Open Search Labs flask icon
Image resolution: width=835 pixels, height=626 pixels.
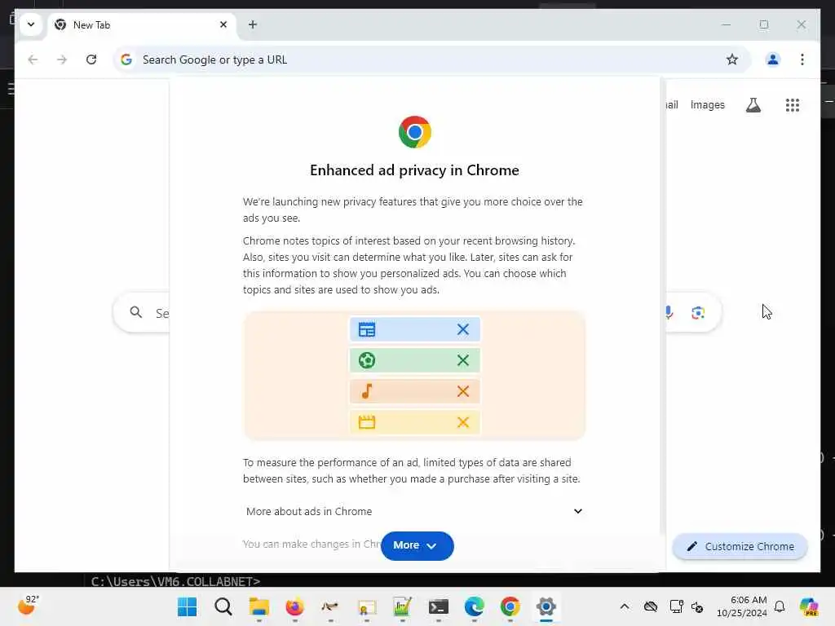753,105
